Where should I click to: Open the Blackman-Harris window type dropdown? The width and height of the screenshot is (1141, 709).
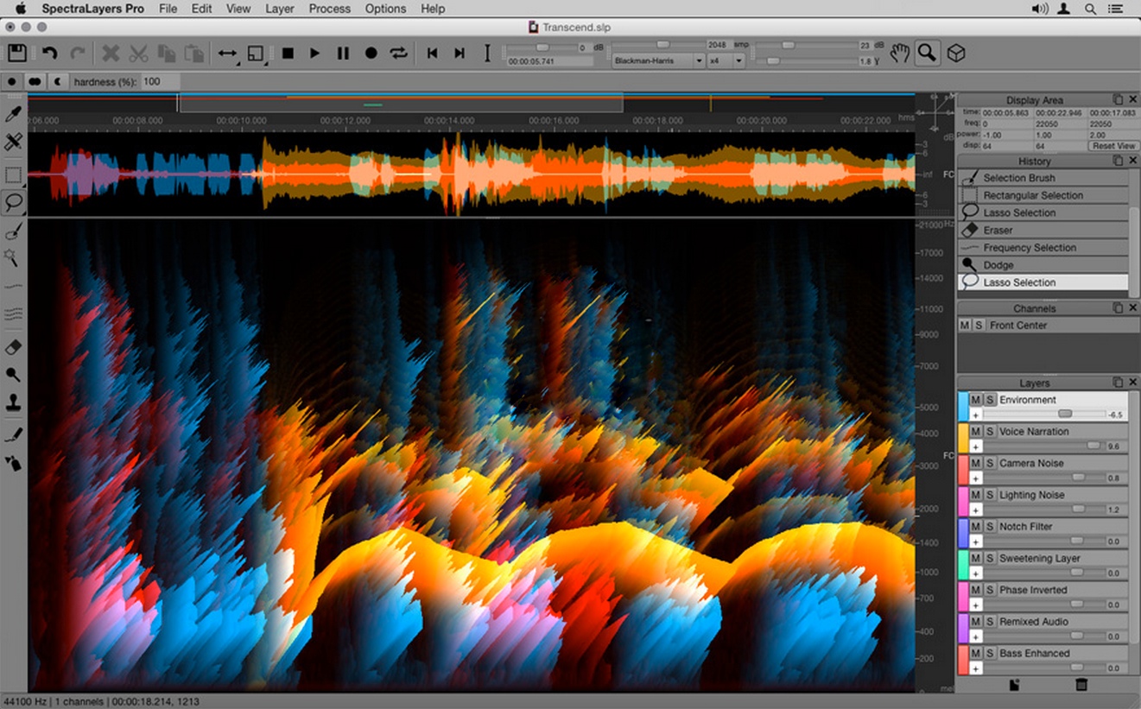pos(658,61)
